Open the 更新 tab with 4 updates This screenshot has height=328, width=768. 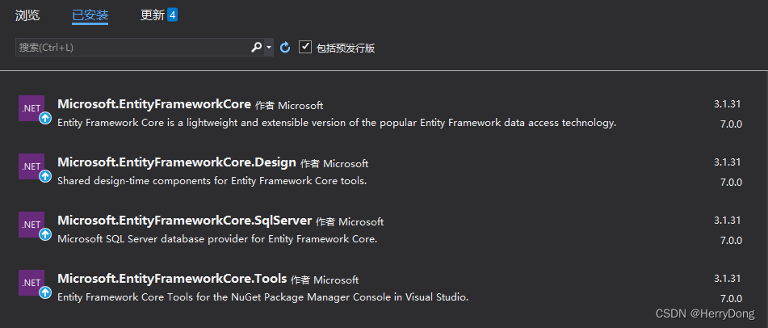159,15
